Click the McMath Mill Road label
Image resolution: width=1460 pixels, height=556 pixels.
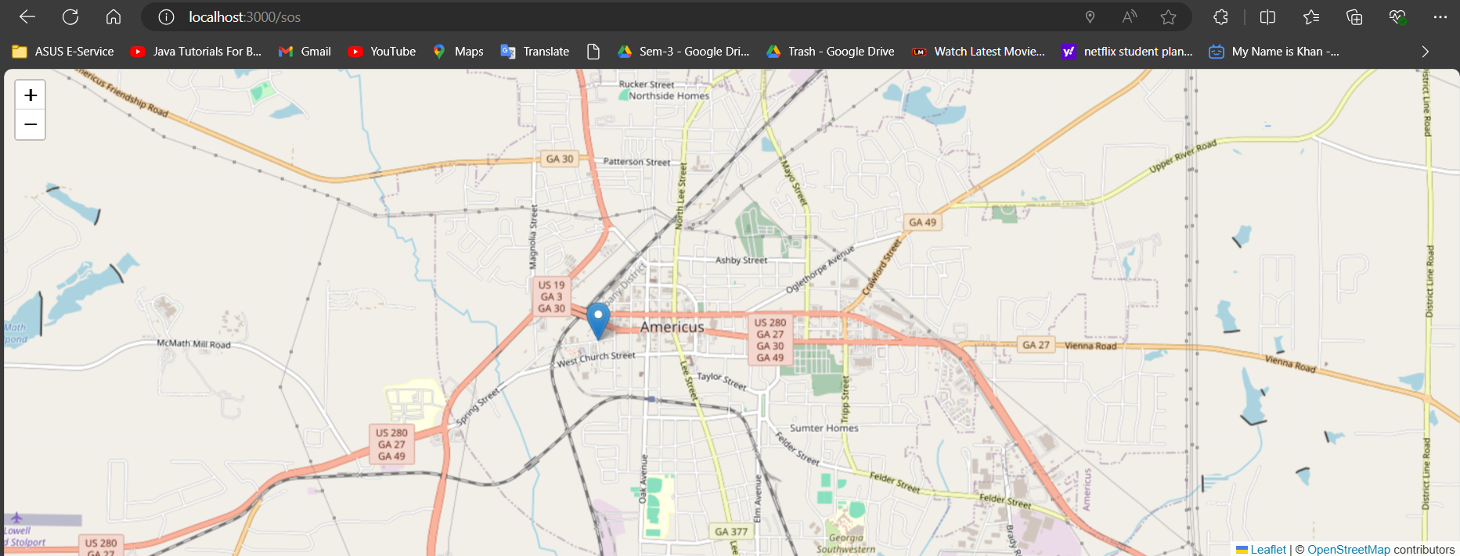click(193, 344)
